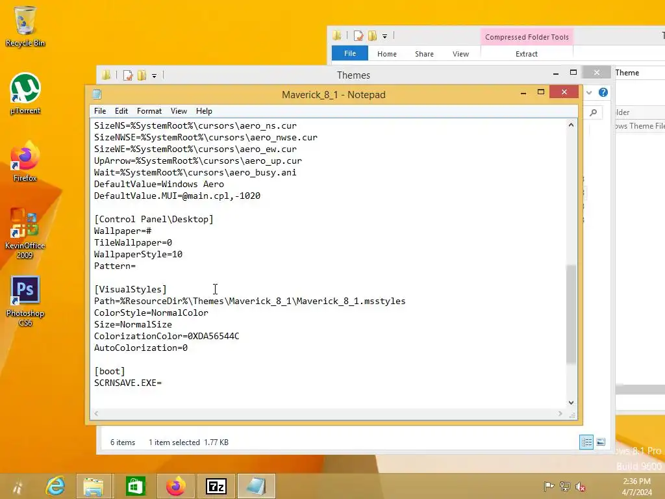Click the Path line ending in Maverick_8_1.msstyles

point(250,301)
